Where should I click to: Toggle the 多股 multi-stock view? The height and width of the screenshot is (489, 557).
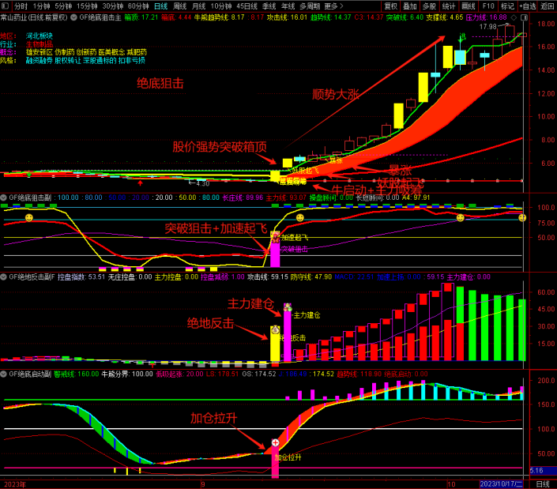(429, 6)
